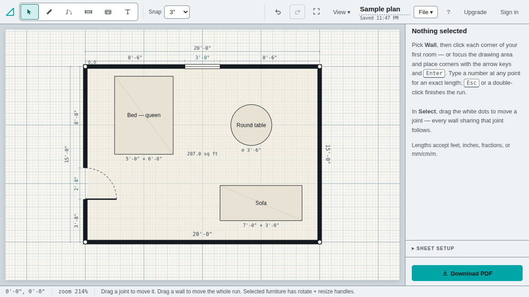Click the bottom wall of the room
529x297 pixels.
pyautogui.click(x=202, y=242)
